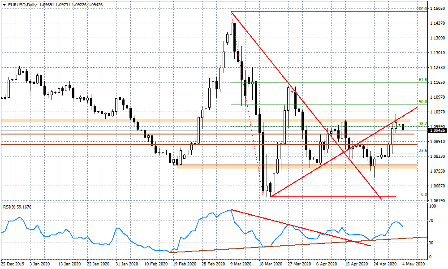Viewport: 448px width, 269px height.
Task: Click price axis value 1.08230
Action: 437,156
